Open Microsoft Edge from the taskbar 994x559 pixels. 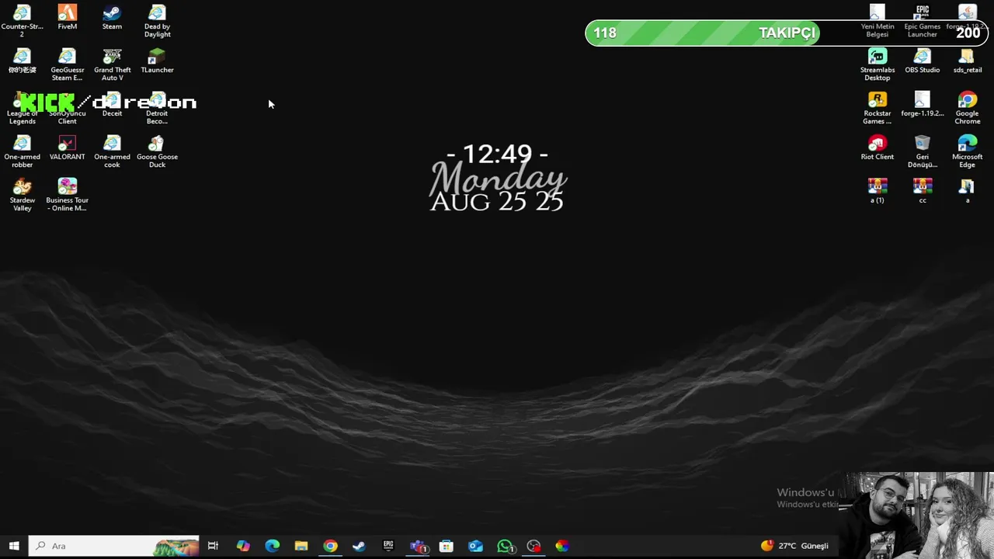[x=272, y=546]
